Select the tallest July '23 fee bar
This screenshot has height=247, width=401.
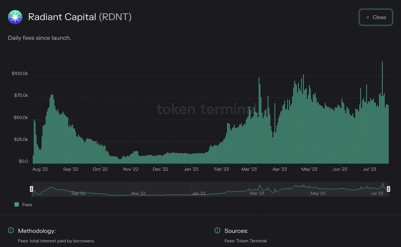tap(382, 112)
